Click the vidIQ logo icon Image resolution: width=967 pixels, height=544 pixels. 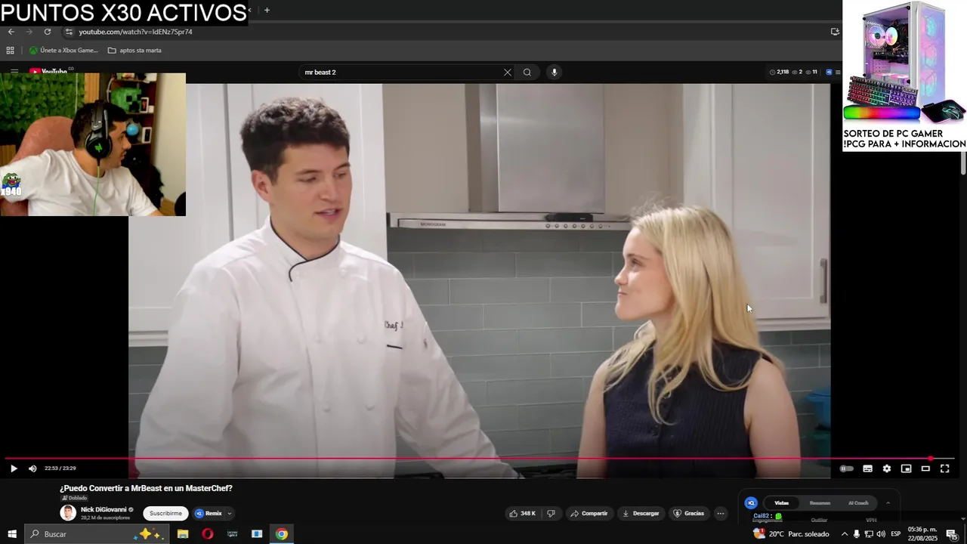(751, 503)
